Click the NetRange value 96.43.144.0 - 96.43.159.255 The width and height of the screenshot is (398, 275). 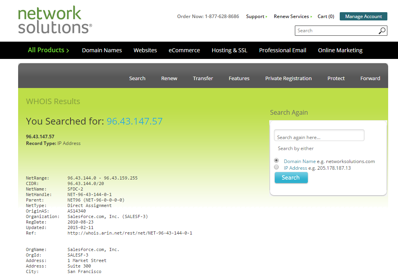tap(102, 178)
